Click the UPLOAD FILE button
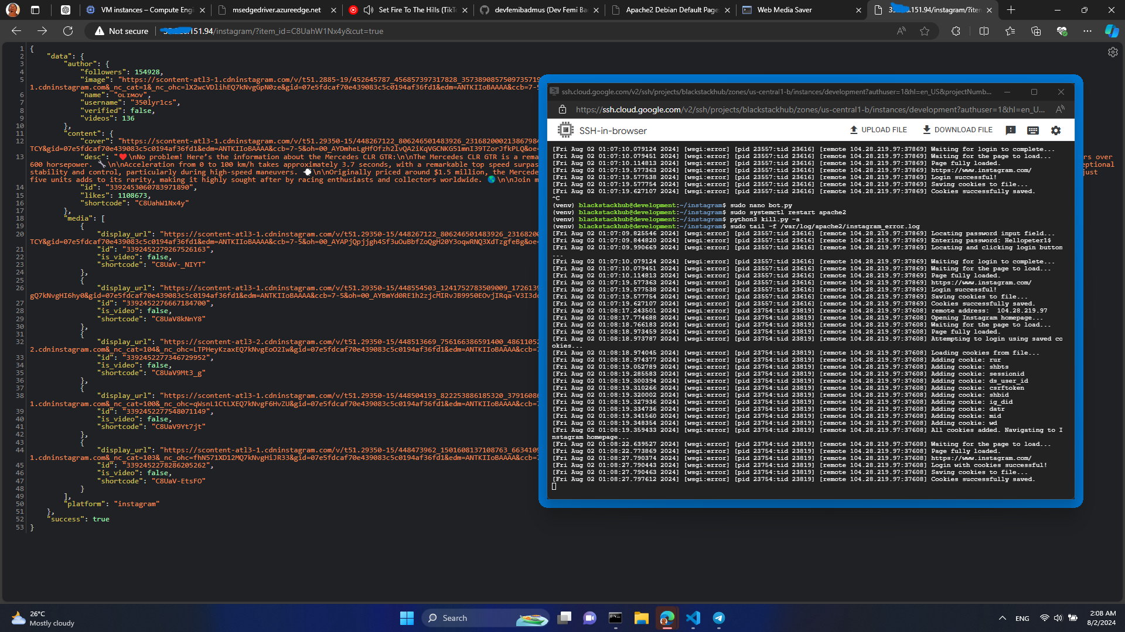This screenshot has width=1125, height=632. click(878, 130)
